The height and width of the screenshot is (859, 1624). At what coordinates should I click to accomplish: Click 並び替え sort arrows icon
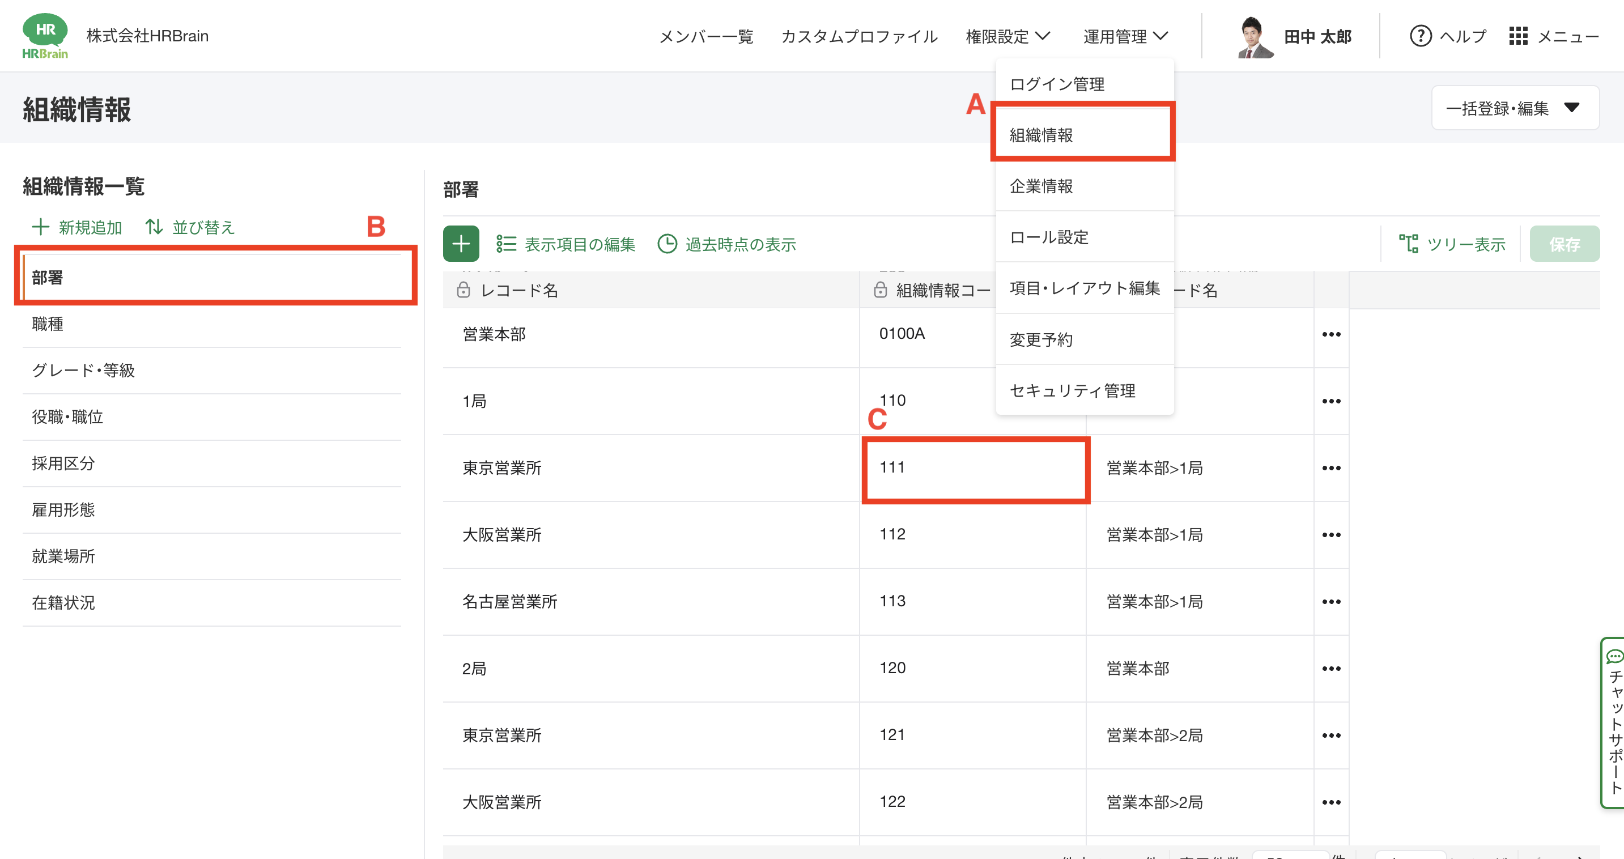(154, 227)
